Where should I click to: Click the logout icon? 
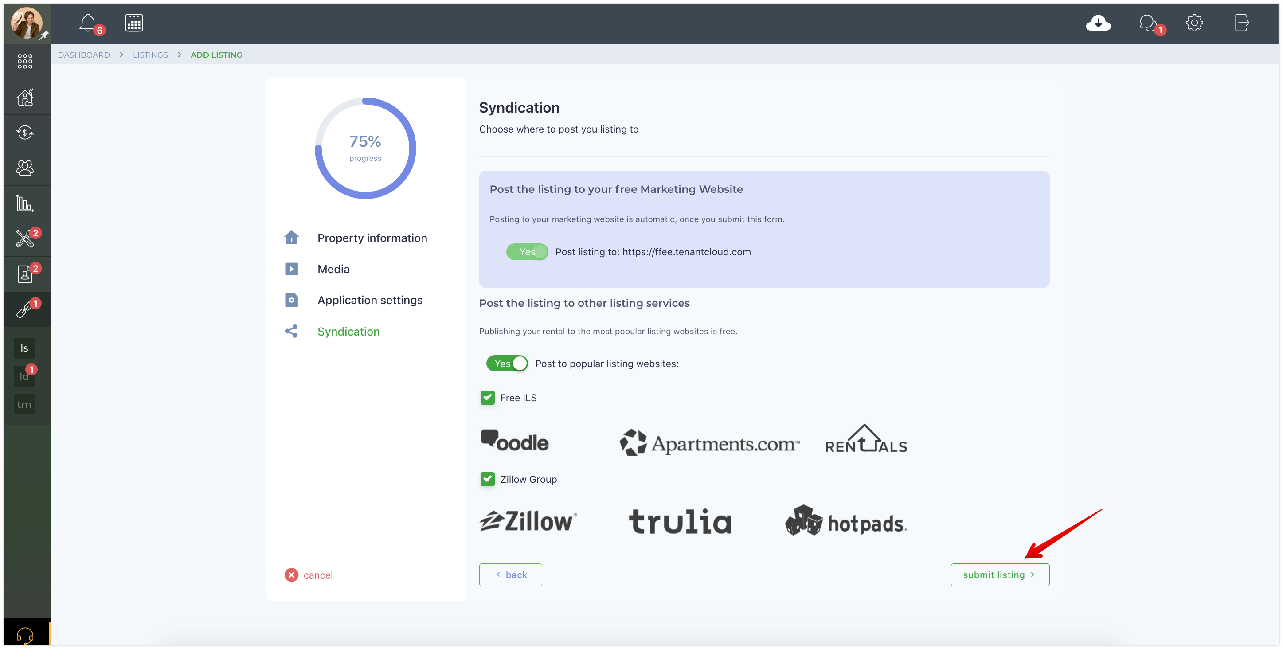(x=1241, y=23)
